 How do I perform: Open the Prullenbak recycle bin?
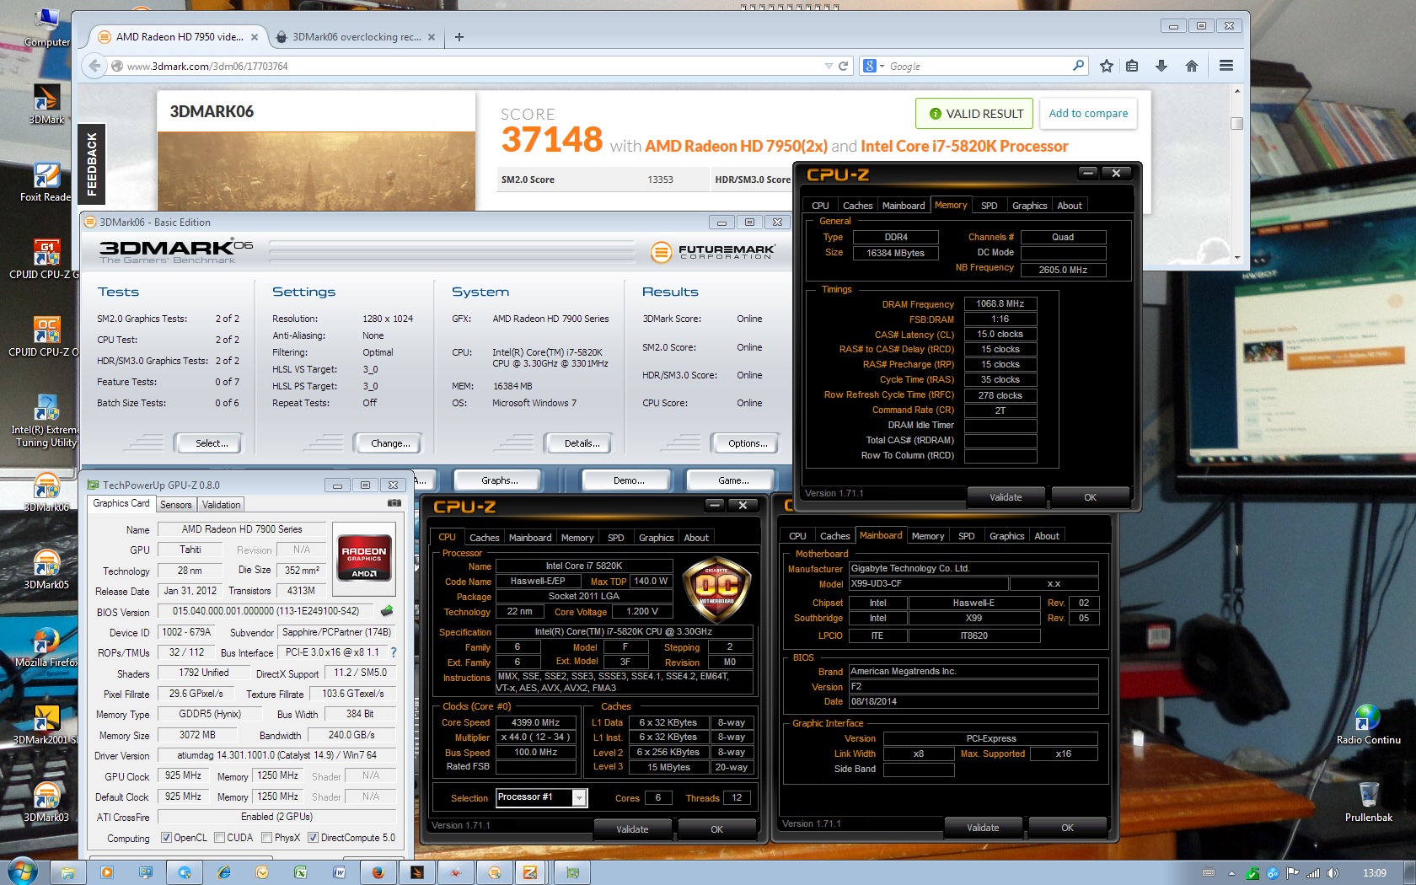pos(1369,802)
